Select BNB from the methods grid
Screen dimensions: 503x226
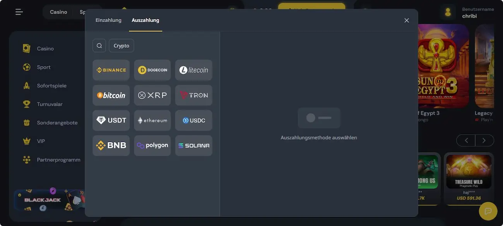click(x=111, y=146)
